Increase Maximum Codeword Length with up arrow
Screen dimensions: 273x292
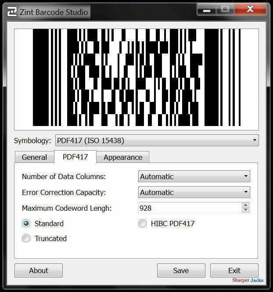(x=246, y=205)
